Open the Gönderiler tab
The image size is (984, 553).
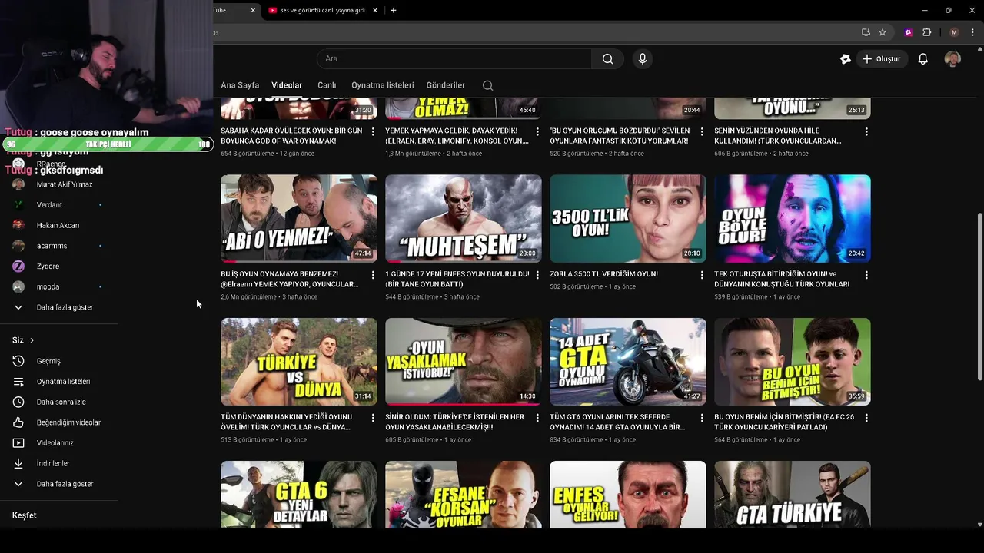pyautogui.click(x=446, y=85)
